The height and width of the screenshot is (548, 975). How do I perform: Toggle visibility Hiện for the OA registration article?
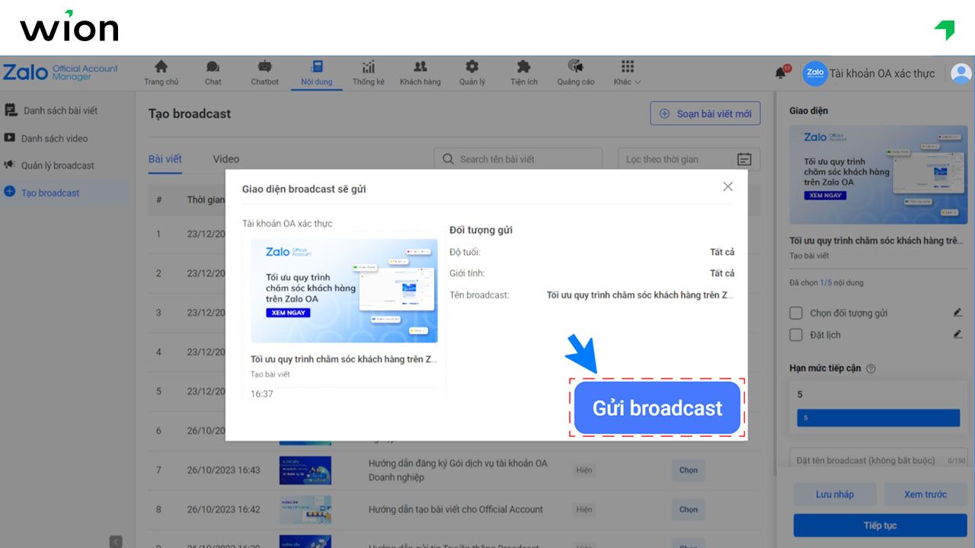(x=584, y=470)
